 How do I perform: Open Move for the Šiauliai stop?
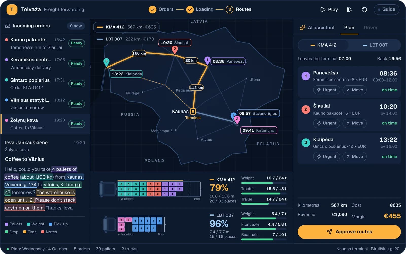pos(354,123)
